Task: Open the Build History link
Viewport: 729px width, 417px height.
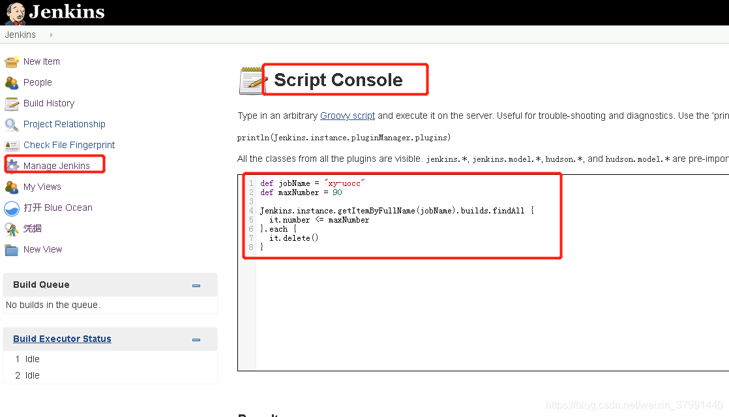Action: [x=49, y=103]
